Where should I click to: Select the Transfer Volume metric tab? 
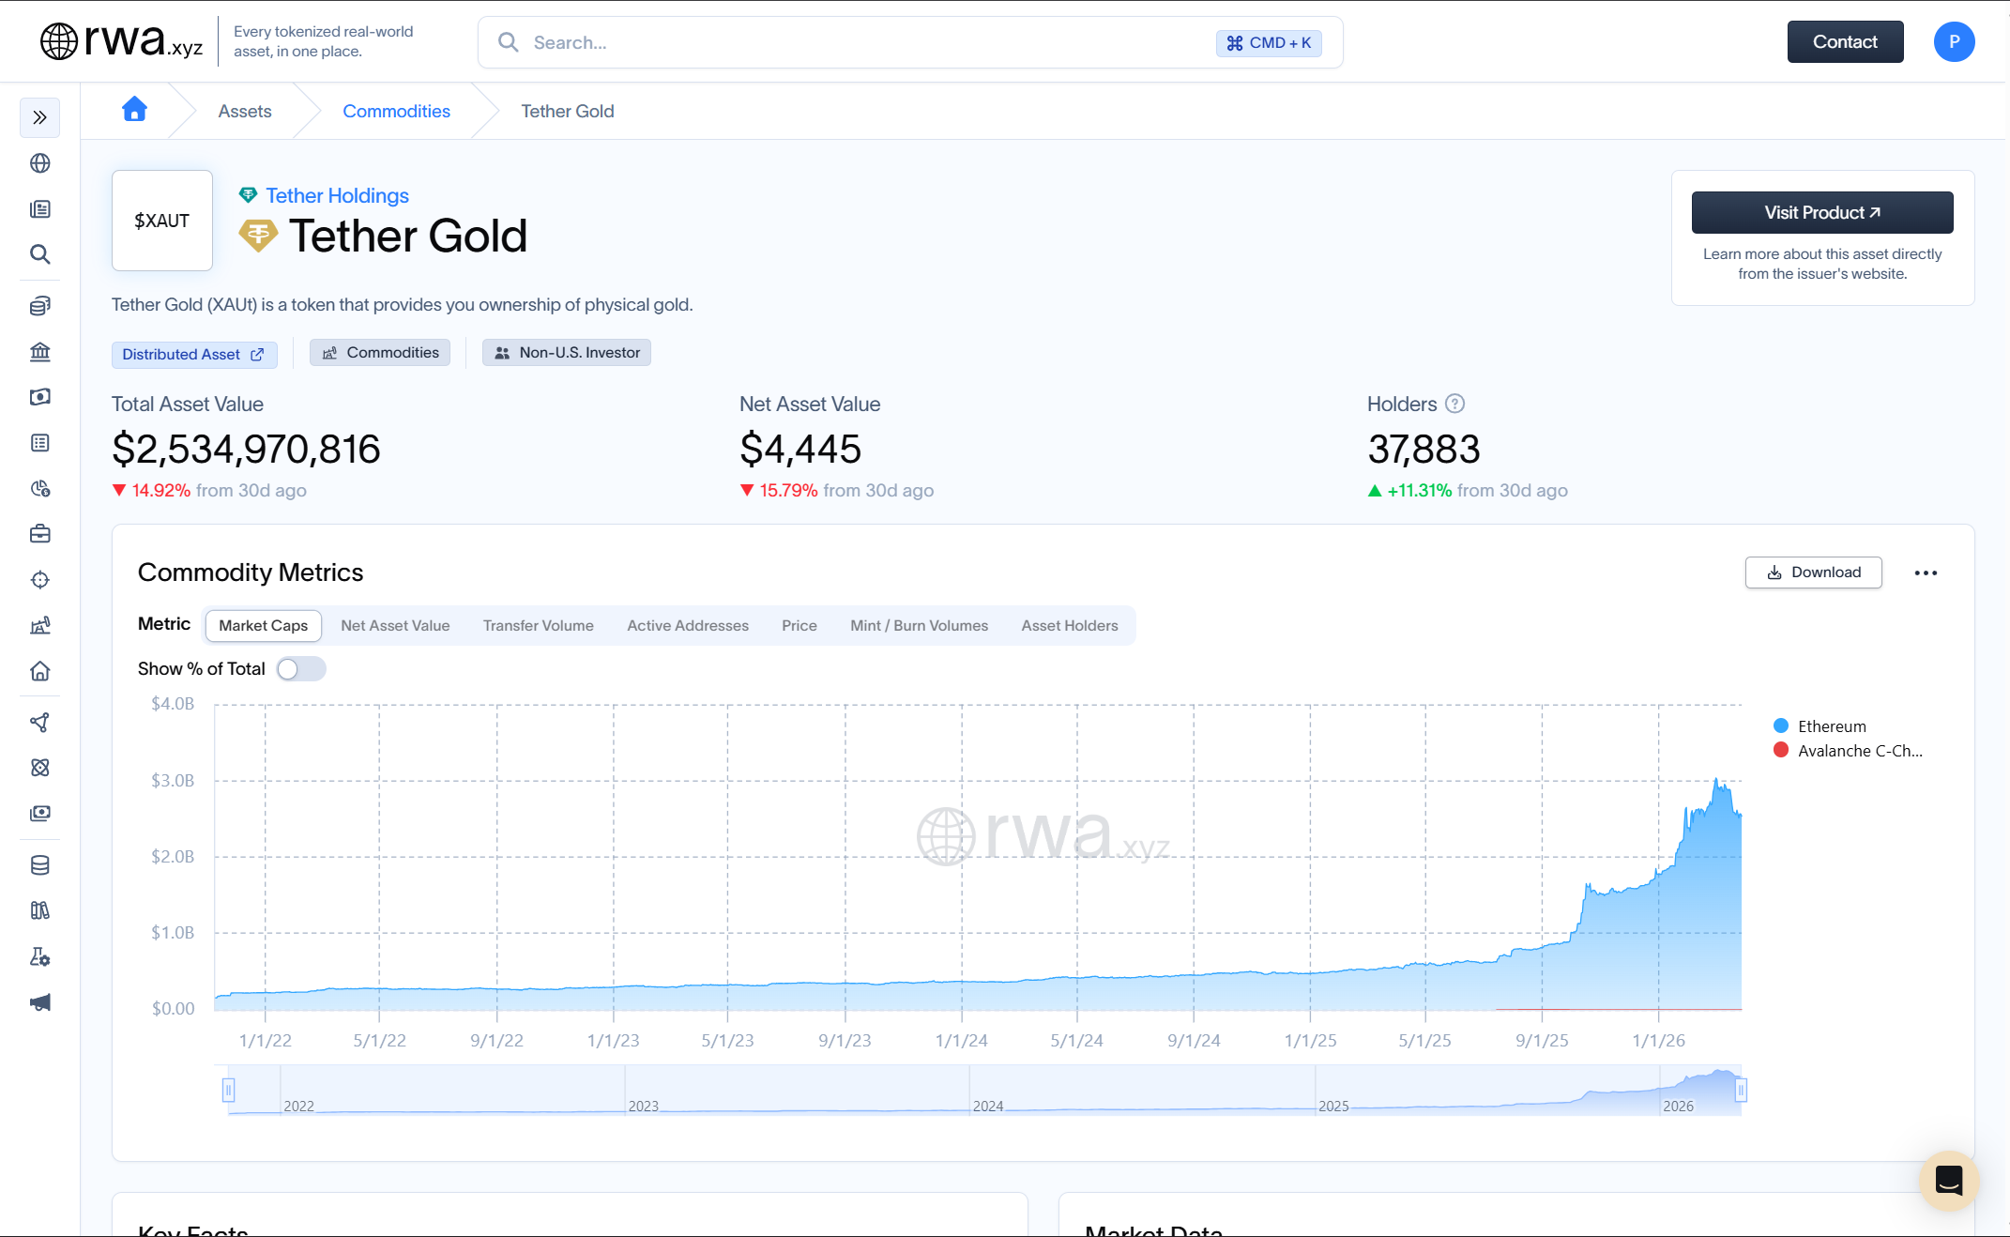coord(538,625)
